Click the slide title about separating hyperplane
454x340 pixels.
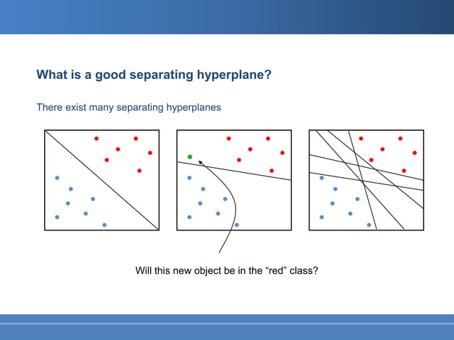[x=154, y=75]
